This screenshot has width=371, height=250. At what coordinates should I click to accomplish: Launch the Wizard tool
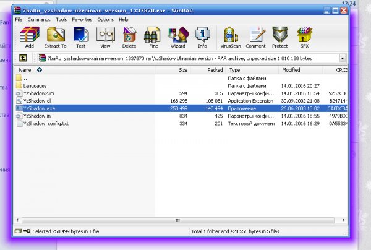(178, 38)
